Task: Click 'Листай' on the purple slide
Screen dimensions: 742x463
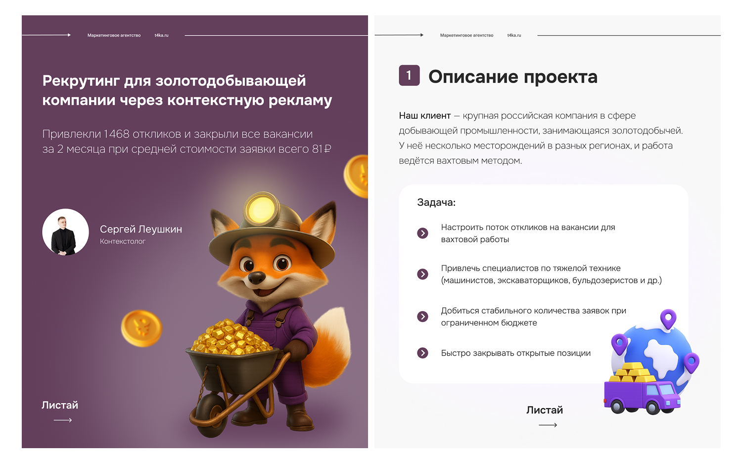Action: (60, 405)
